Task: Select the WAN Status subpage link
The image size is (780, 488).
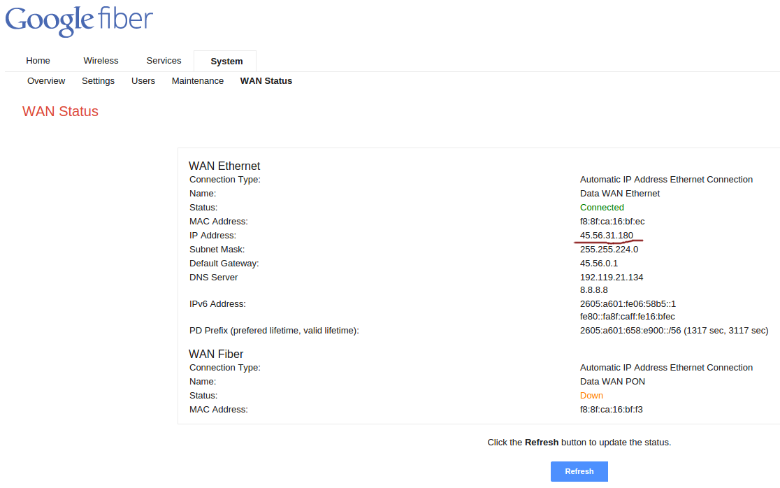Action: click(266, 81)
